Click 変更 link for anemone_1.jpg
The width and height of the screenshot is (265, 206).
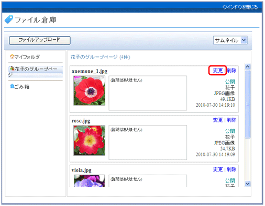218,71
